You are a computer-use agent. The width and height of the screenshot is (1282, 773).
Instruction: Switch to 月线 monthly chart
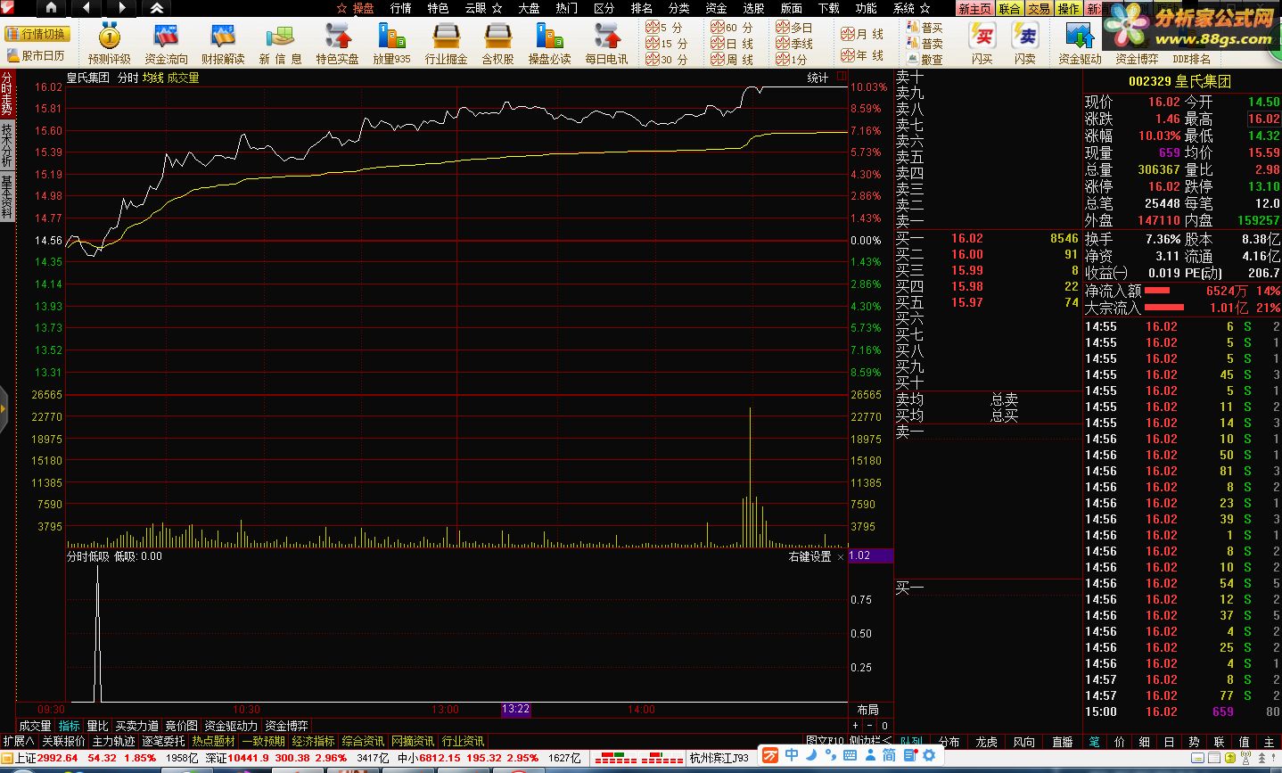862,34
